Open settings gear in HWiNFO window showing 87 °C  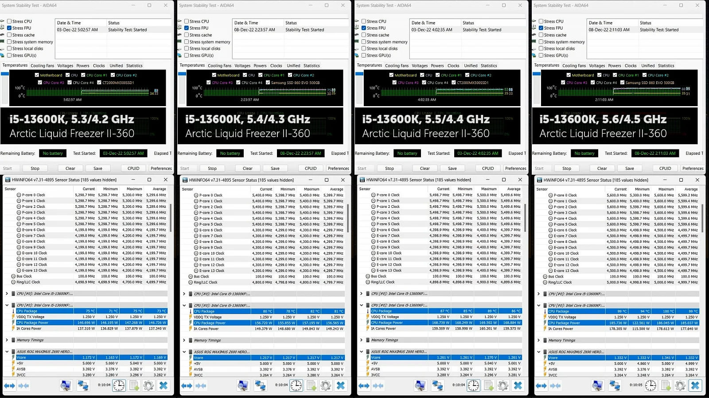coord(503,386)
